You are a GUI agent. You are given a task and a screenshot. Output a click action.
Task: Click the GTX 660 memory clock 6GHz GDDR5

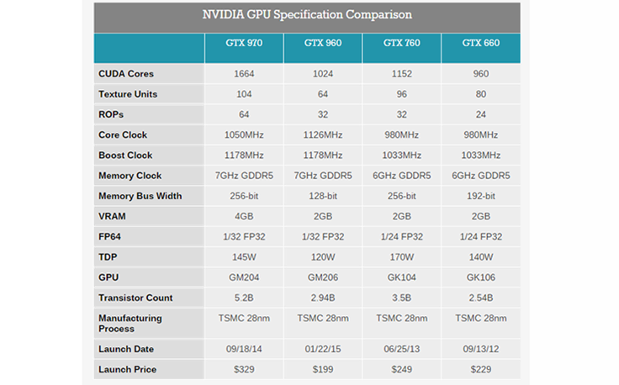pos(481,176)
